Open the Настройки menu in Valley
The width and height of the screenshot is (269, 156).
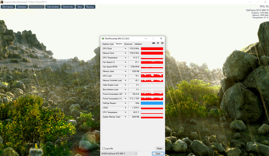(x=53, y=7)
